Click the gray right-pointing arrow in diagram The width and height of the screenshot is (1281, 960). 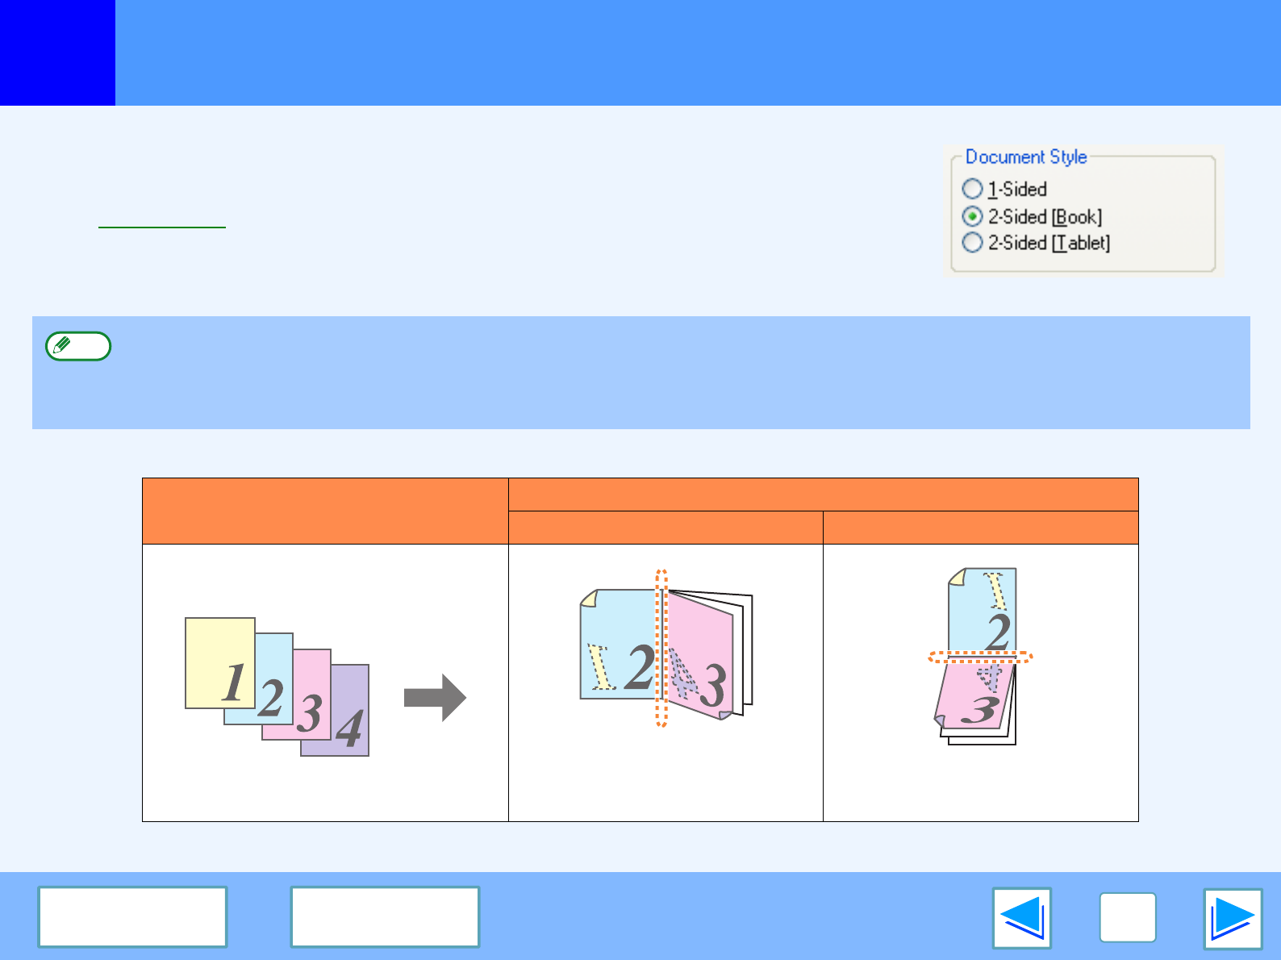tap(435, 697)
